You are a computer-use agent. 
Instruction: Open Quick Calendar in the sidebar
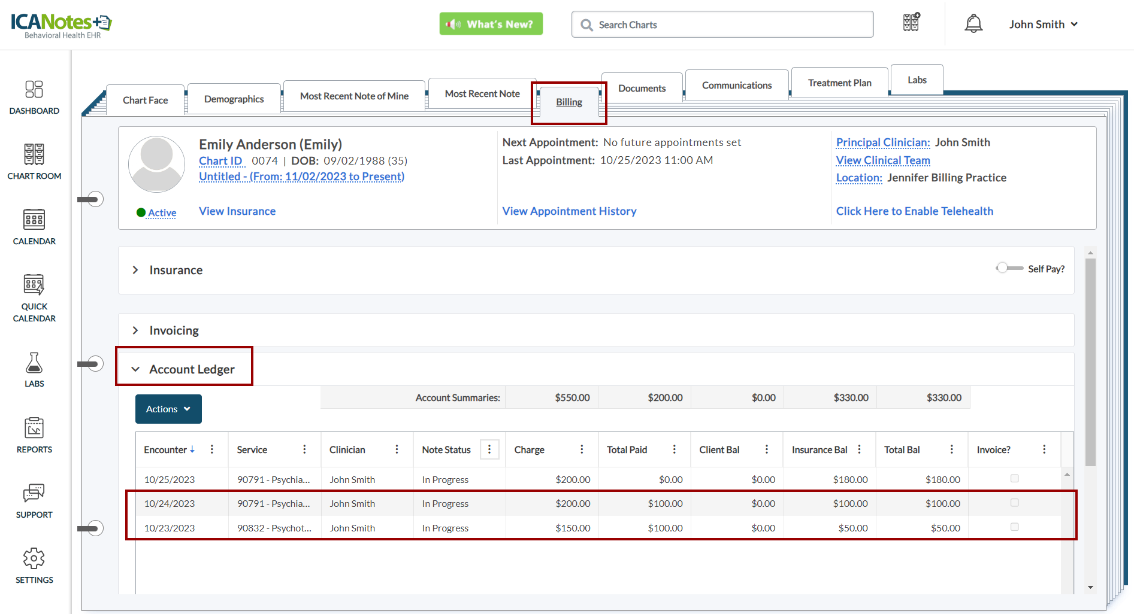(34, 298)
